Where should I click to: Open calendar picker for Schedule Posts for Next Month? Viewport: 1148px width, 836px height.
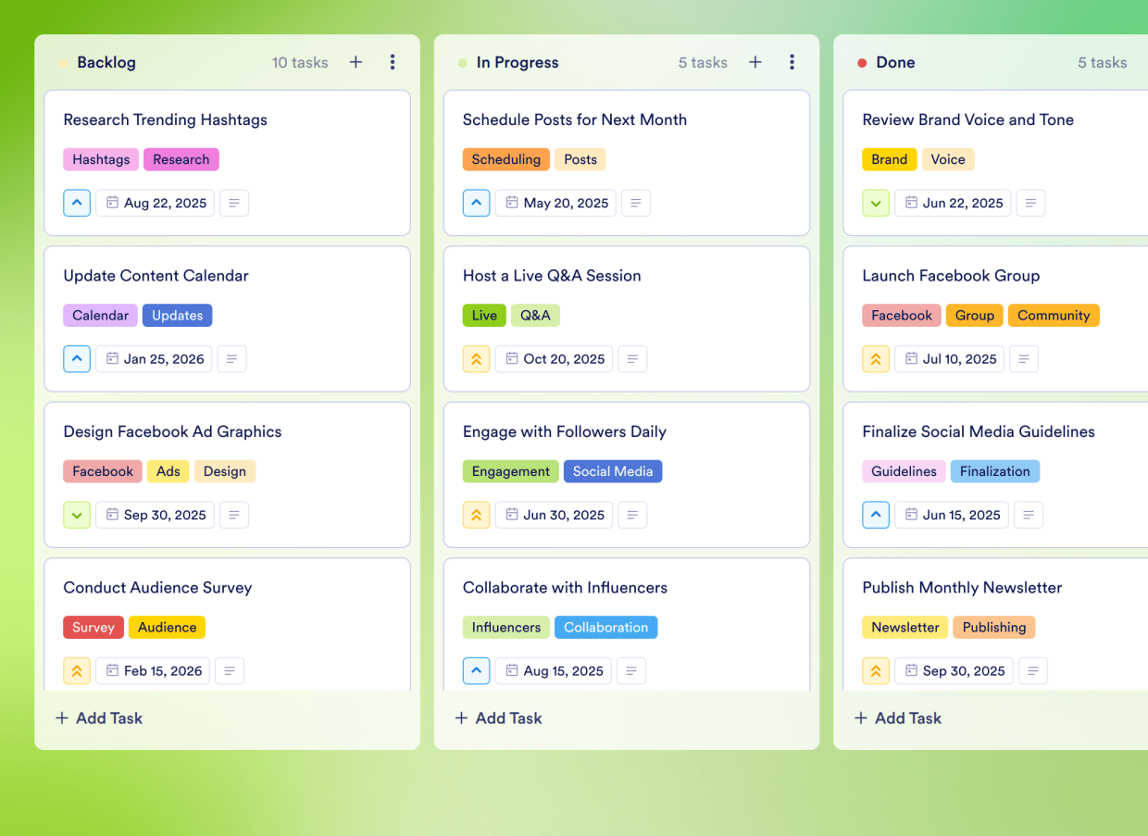coord(555,203)
